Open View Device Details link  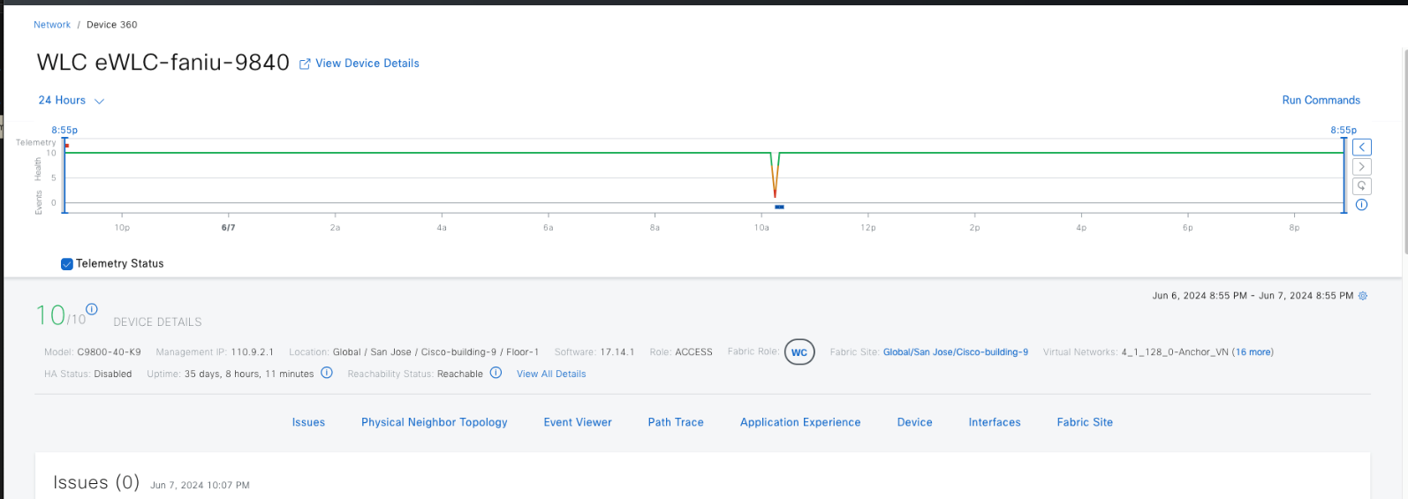coord(367,64)
